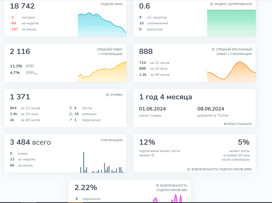Click help icon beside СРЕДНИЙ РЕКЛАМНЫЙ ОХВАТ
Screen dimensions: 272x203
[213, 49]
